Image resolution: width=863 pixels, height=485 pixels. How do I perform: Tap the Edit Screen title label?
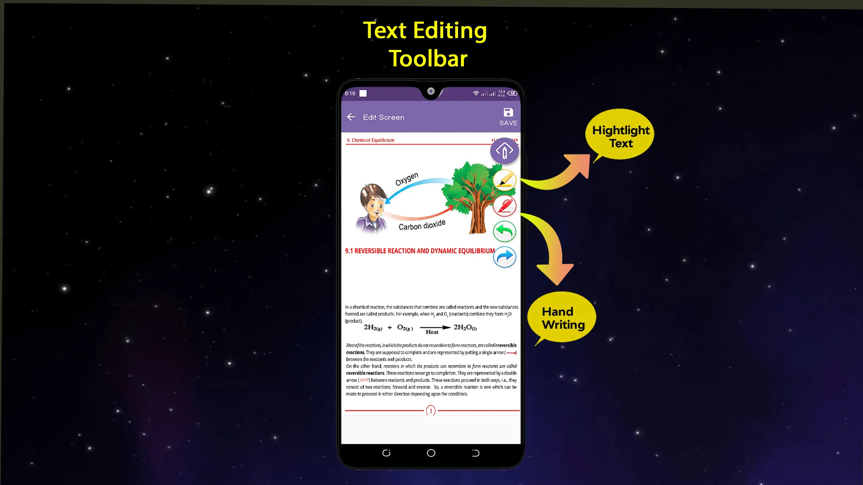[383, 117]
